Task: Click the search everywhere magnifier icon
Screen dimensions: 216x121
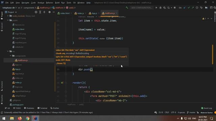Action: point(215,8)
